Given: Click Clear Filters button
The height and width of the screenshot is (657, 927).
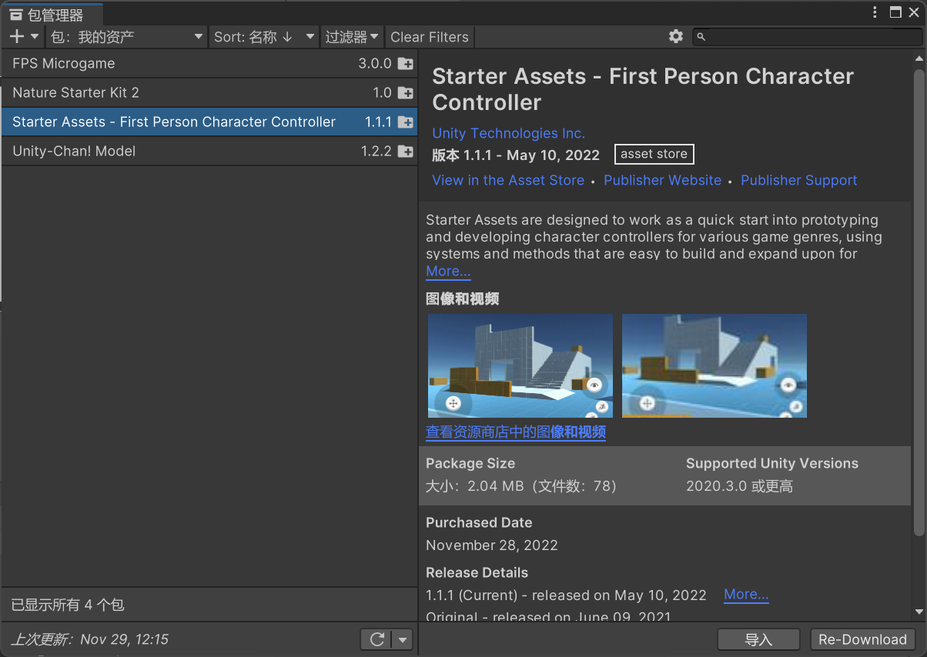Looking at the screenshot, I should tap(430, 36).
